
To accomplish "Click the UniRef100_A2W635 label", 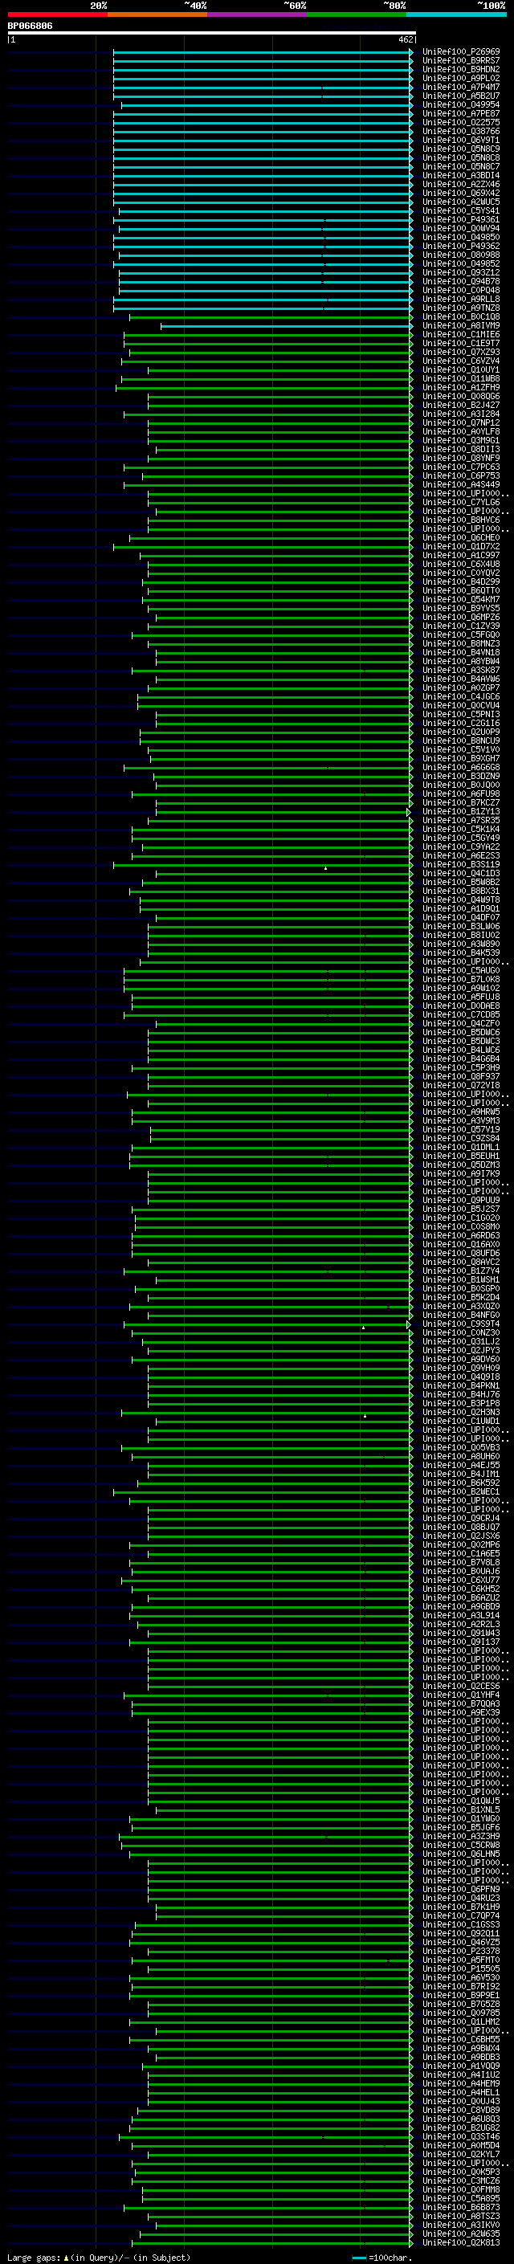I will [461, 2233].
